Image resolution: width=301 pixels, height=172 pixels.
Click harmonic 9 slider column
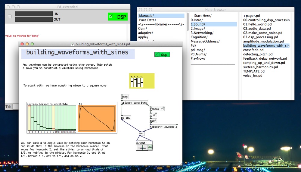pyautogui.click(x=53, y=118)
